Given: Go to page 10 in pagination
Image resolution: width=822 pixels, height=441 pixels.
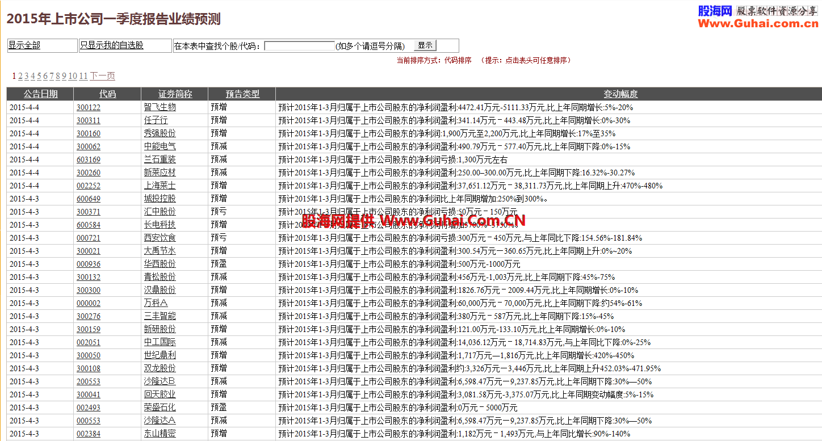Looking at the screenshot, I should coord(73,76).
